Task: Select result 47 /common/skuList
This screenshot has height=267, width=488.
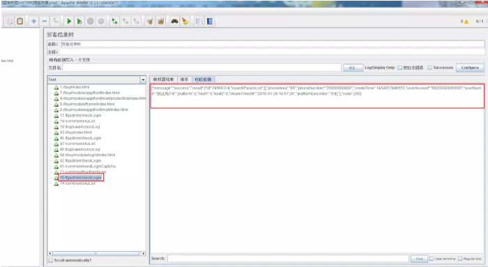Action: coord(77,144)
